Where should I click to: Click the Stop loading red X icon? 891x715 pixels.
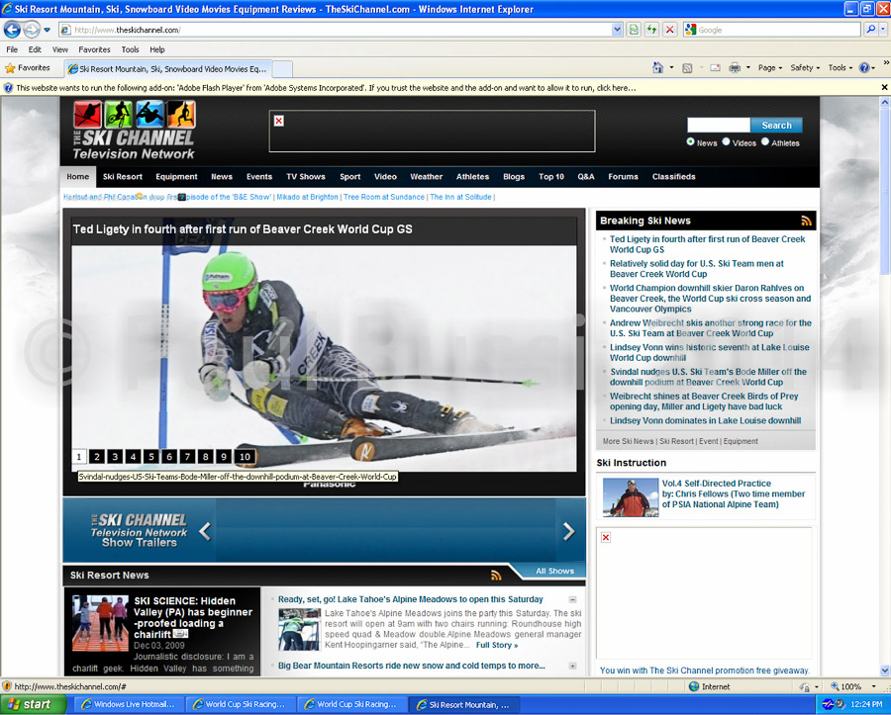670,30
